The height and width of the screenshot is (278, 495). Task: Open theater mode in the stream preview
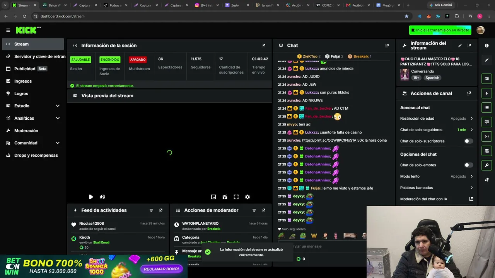click(x=225, y=197)
